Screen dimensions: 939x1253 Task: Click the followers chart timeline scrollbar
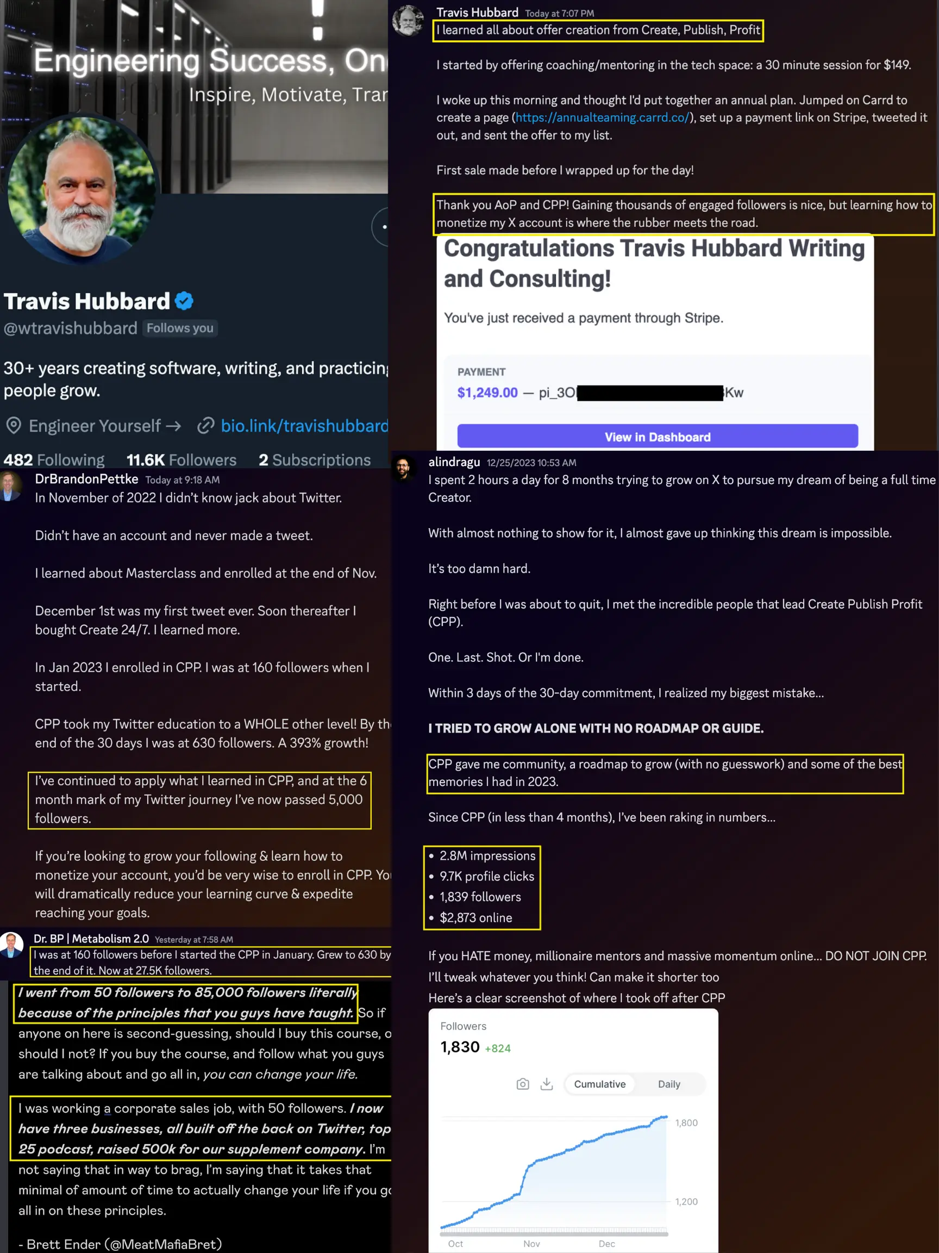coord(554,1233)
